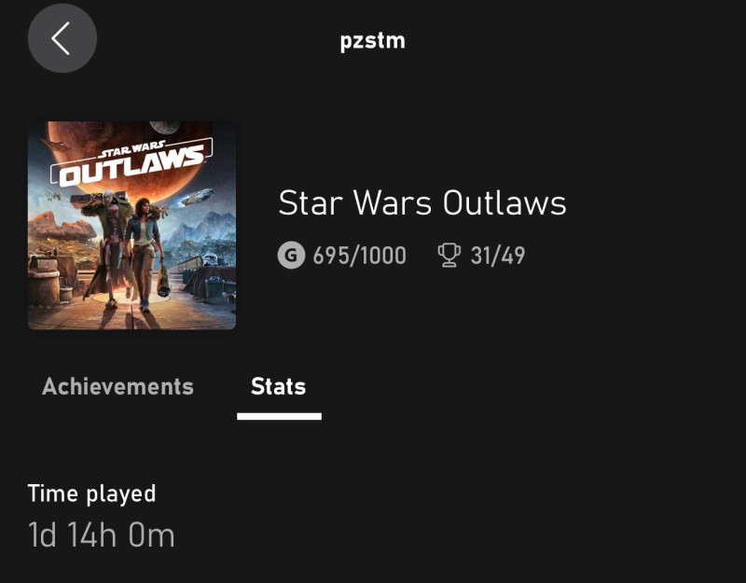Click the pzstm username header
This screenshot has width=746, height=583.
coord(372,40)
